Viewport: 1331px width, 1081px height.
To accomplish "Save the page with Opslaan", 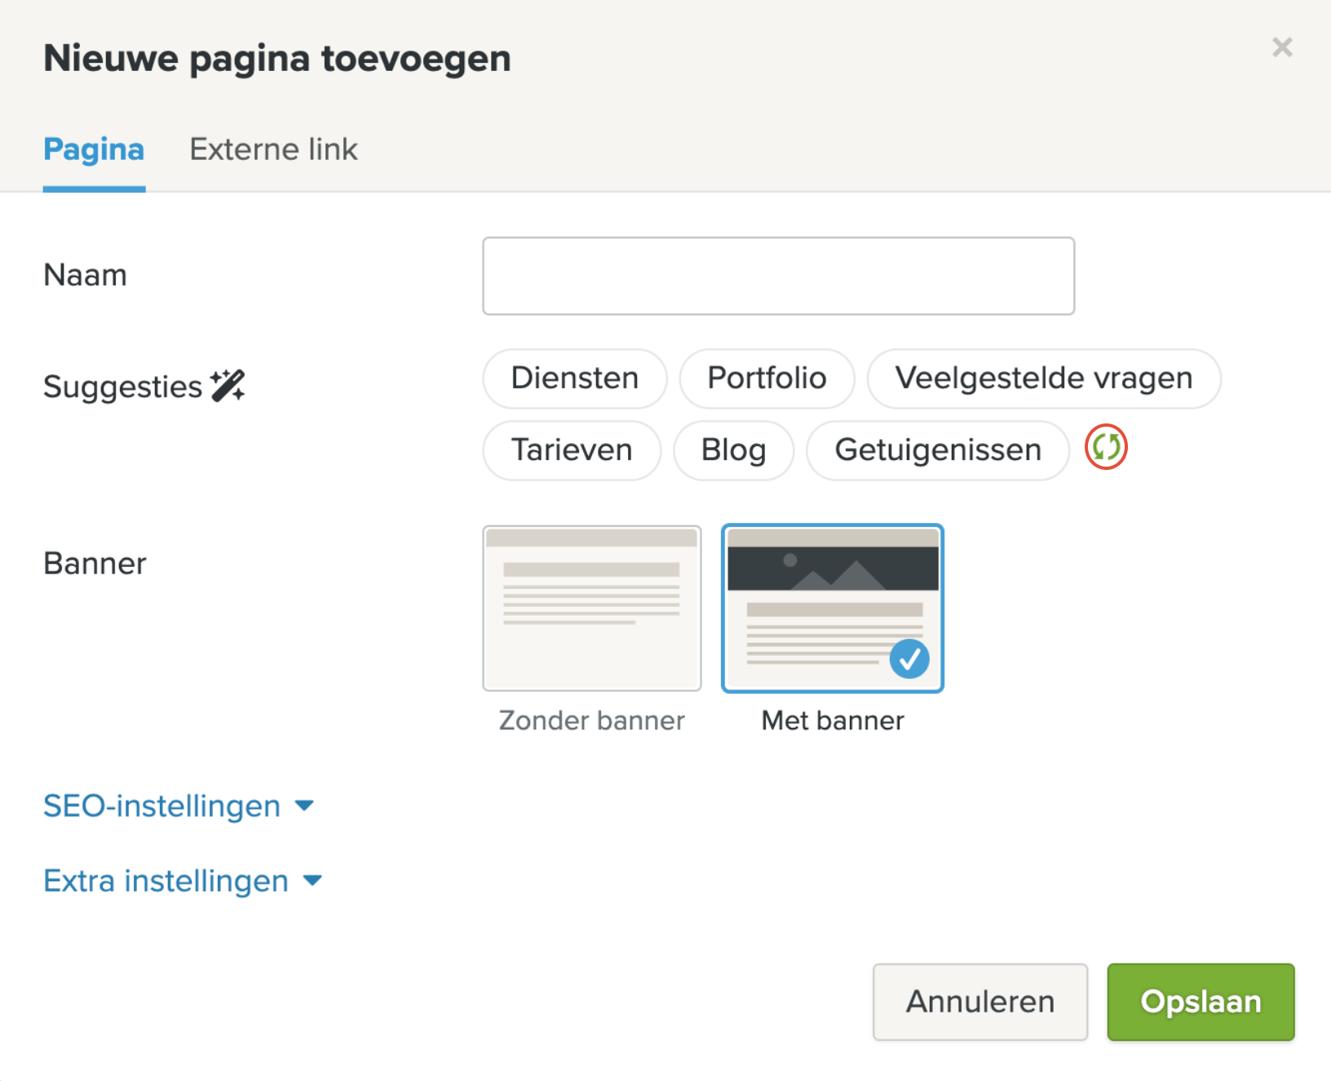I will point(1200,1001).
